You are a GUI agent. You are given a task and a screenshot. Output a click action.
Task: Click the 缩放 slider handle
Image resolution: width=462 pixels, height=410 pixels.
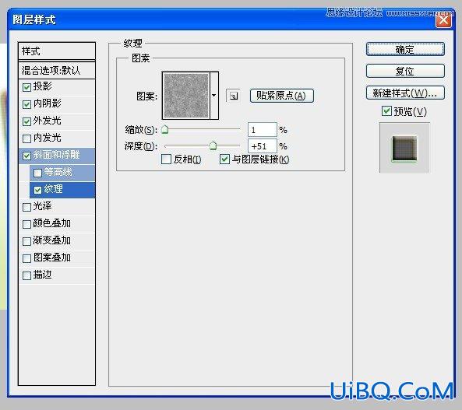(165, 129)
